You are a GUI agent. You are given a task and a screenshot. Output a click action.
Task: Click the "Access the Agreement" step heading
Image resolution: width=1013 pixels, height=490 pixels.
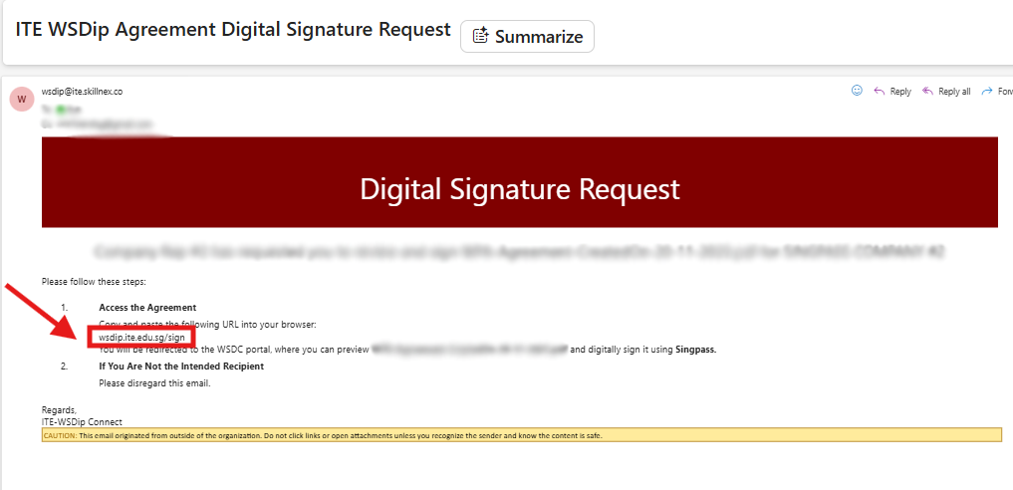click(147, 307)
